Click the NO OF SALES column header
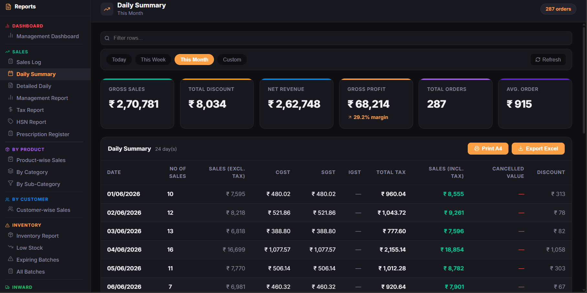The height and width of the screenshot is (293, 587). pos(177,172)
